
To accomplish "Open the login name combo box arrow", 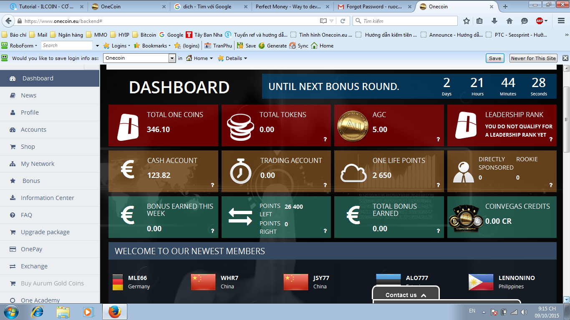I will click(172, 58).
